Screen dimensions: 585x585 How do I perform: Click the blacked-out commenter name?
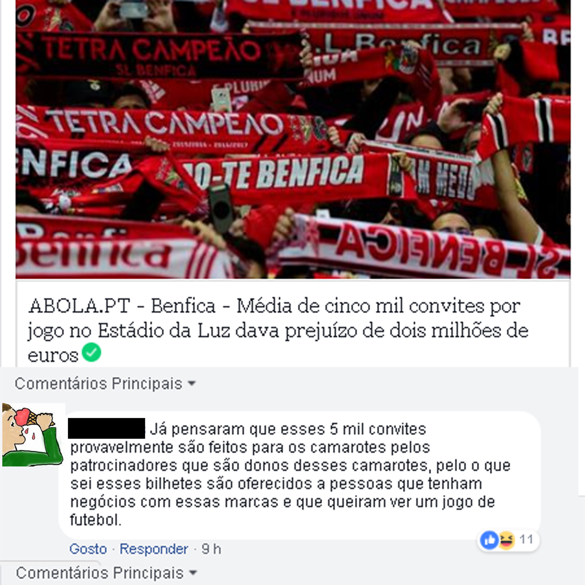pos(106,428)
